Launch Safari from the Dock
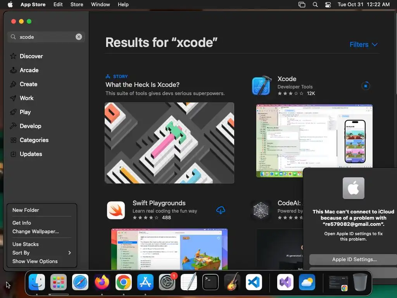The height and width of the screenshot is (298, 397). tap(80, 282)
